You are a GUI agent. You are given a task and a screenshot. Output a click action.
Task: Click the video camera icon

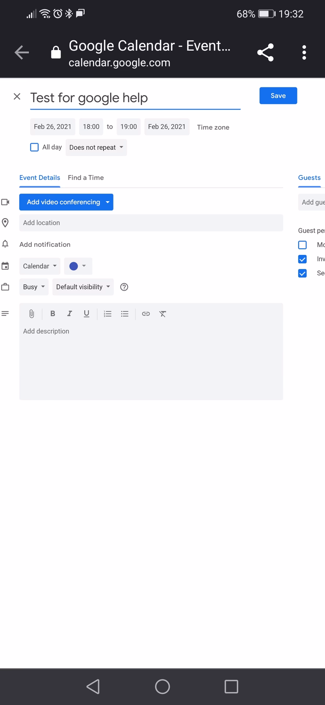click(6, 202)
